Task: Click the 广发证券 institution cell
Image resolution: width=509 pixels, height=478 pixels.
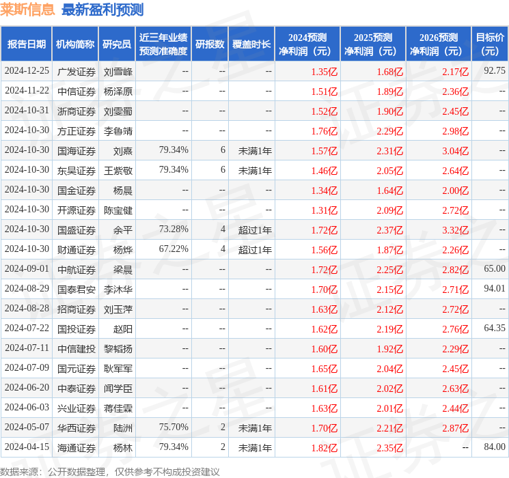Action: coord(76,72)
